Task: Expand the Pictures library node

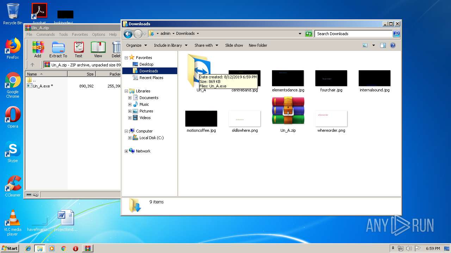Action: [130, 111]
